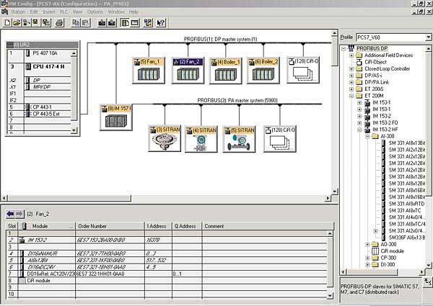Click the I Address column header

157,225
